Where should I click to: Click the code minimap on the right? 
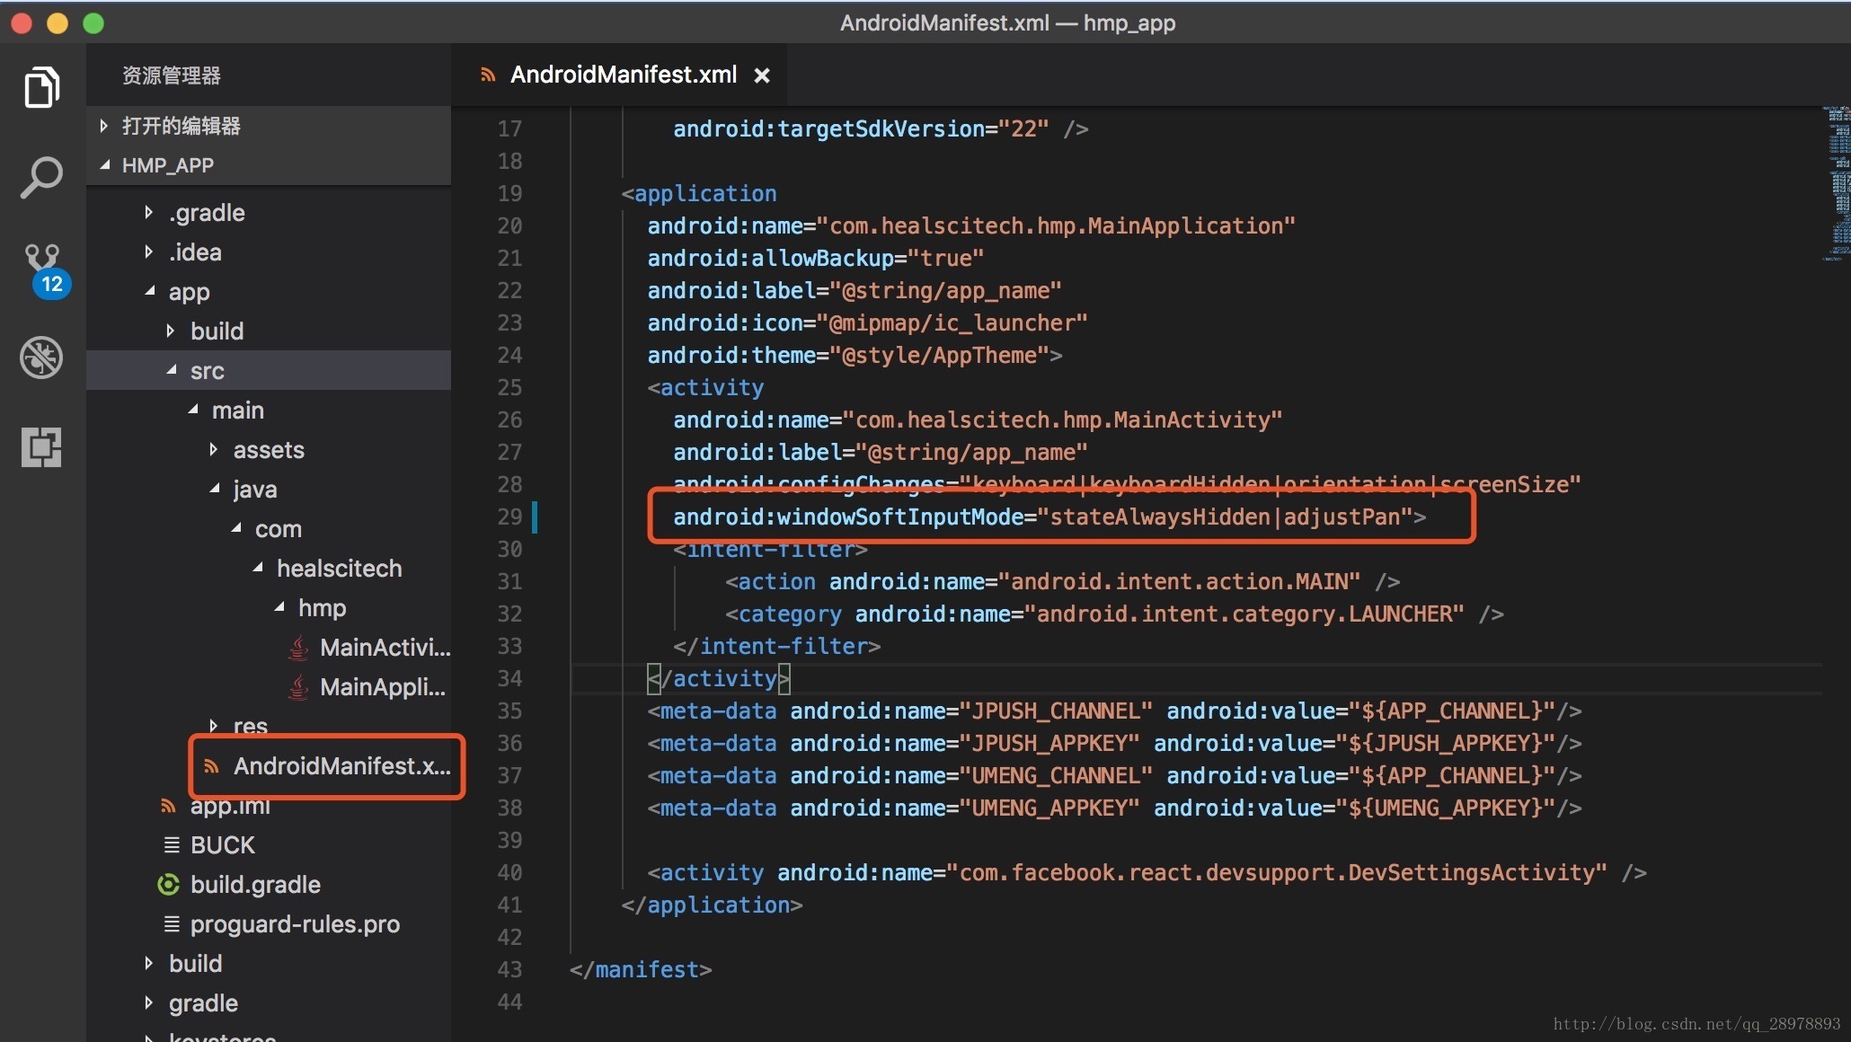click(1837, 183)
